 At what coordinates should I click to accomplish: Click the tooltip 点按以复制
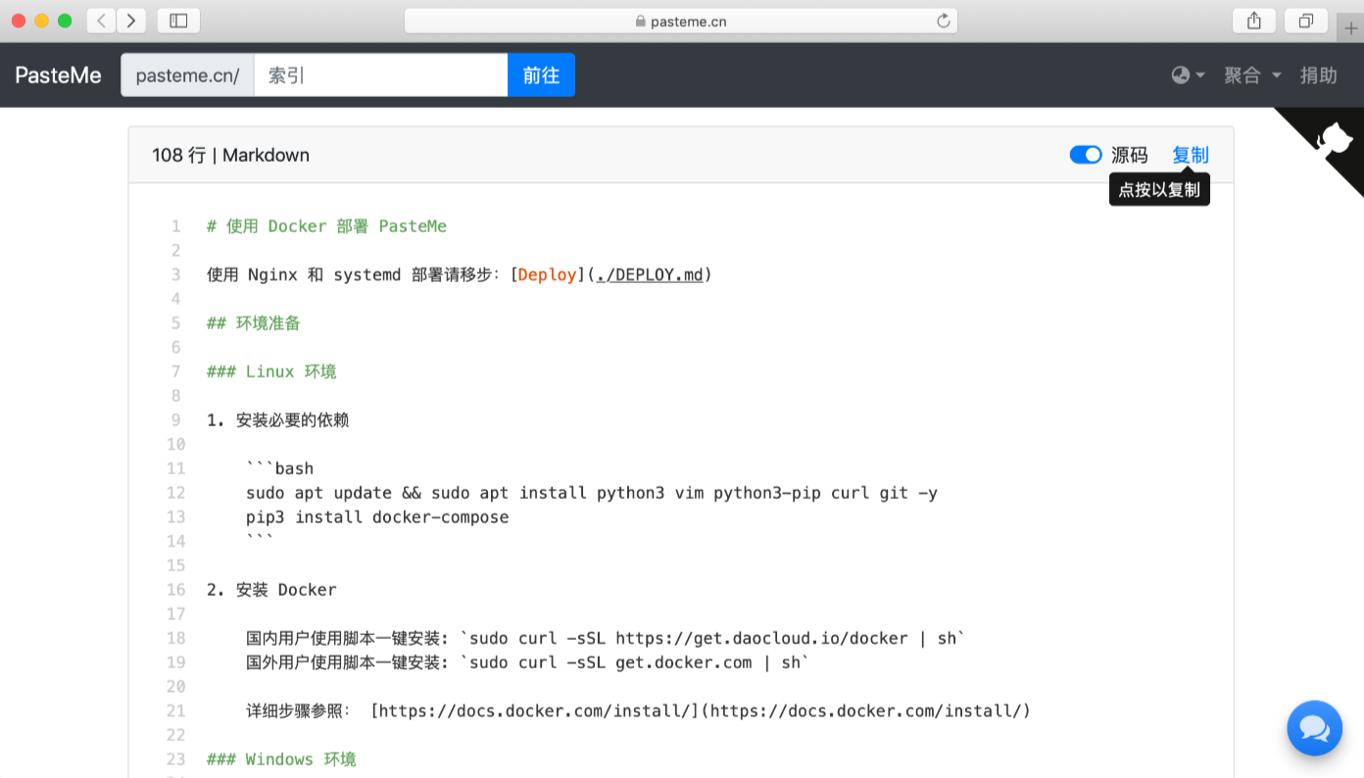point(1159,190)
